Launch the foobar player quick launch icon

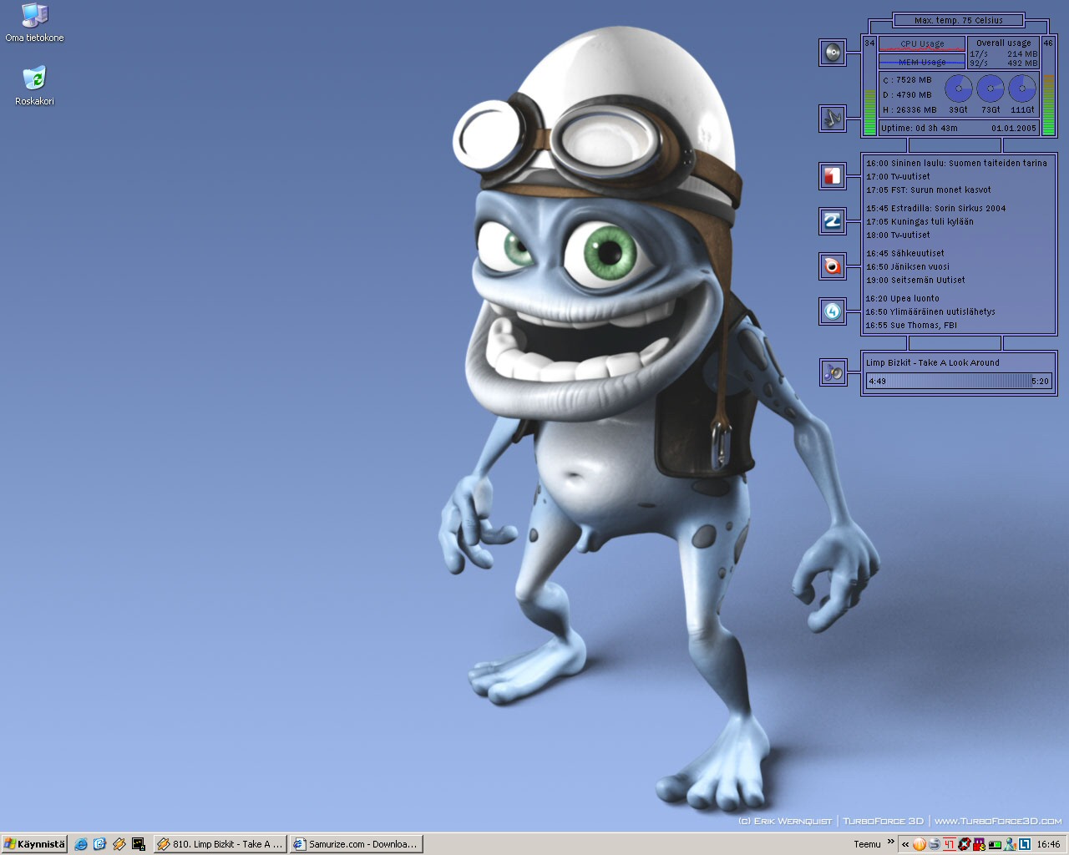119,844
